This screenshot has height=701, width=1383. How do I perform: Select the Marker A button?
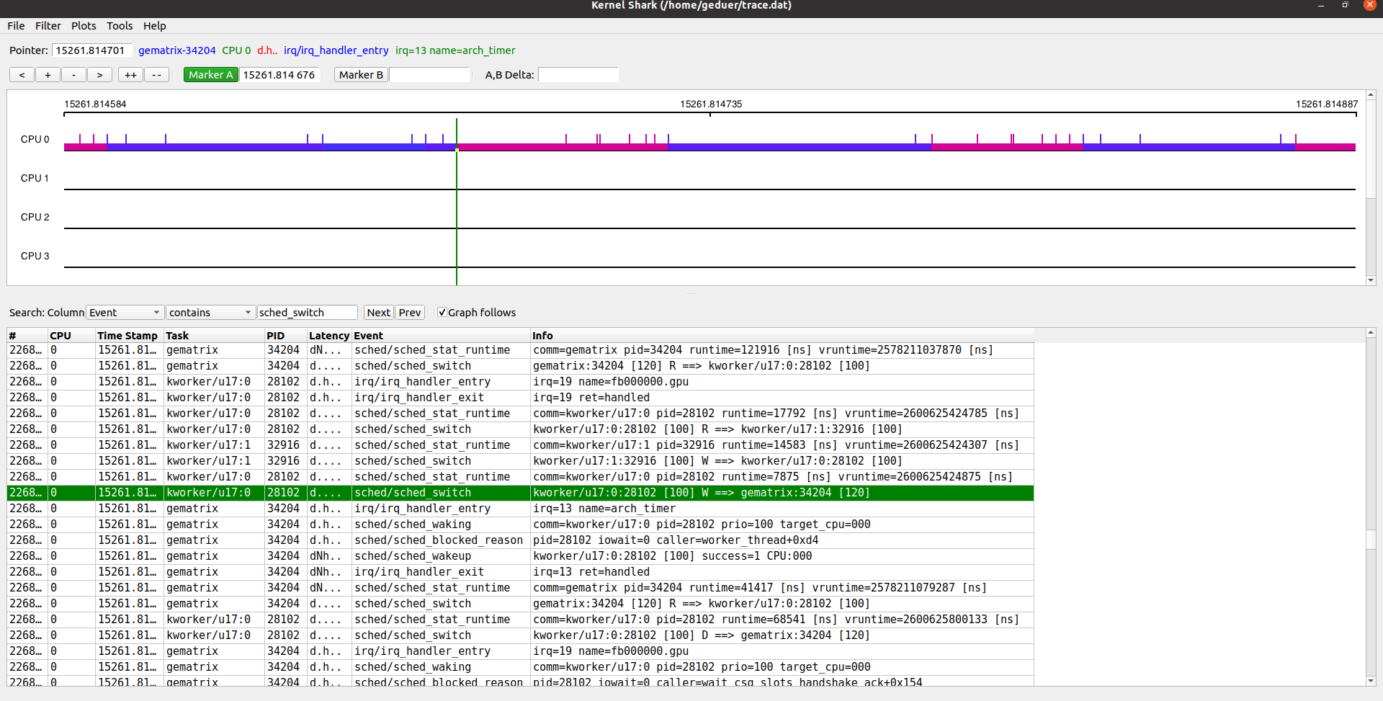point(210,75)
